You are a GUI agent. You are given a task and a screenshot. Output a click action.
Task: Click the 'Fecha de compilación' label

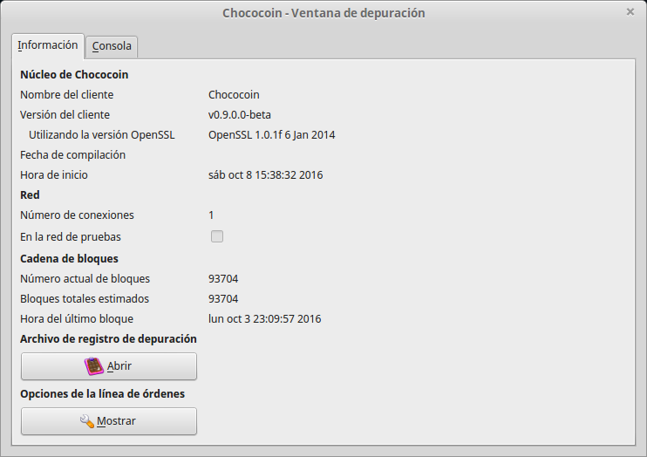[x=72, y=155]
